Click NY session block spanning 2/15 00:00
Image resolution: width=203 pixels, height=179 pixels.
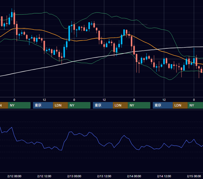point(195,105)
